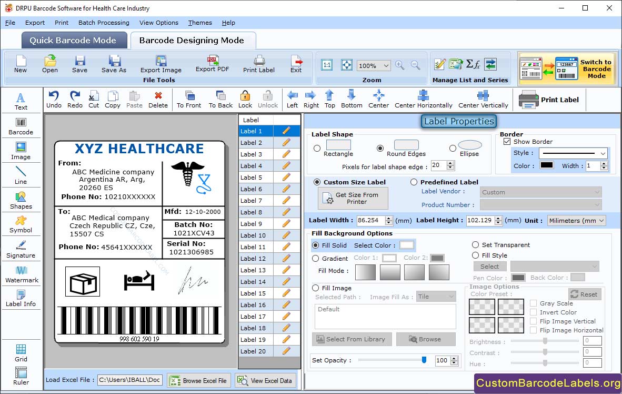Increase Label Width value stepper
622x394 pixels.
(389, 218)
